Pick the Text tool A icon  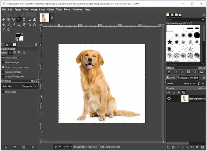[34, 25]
